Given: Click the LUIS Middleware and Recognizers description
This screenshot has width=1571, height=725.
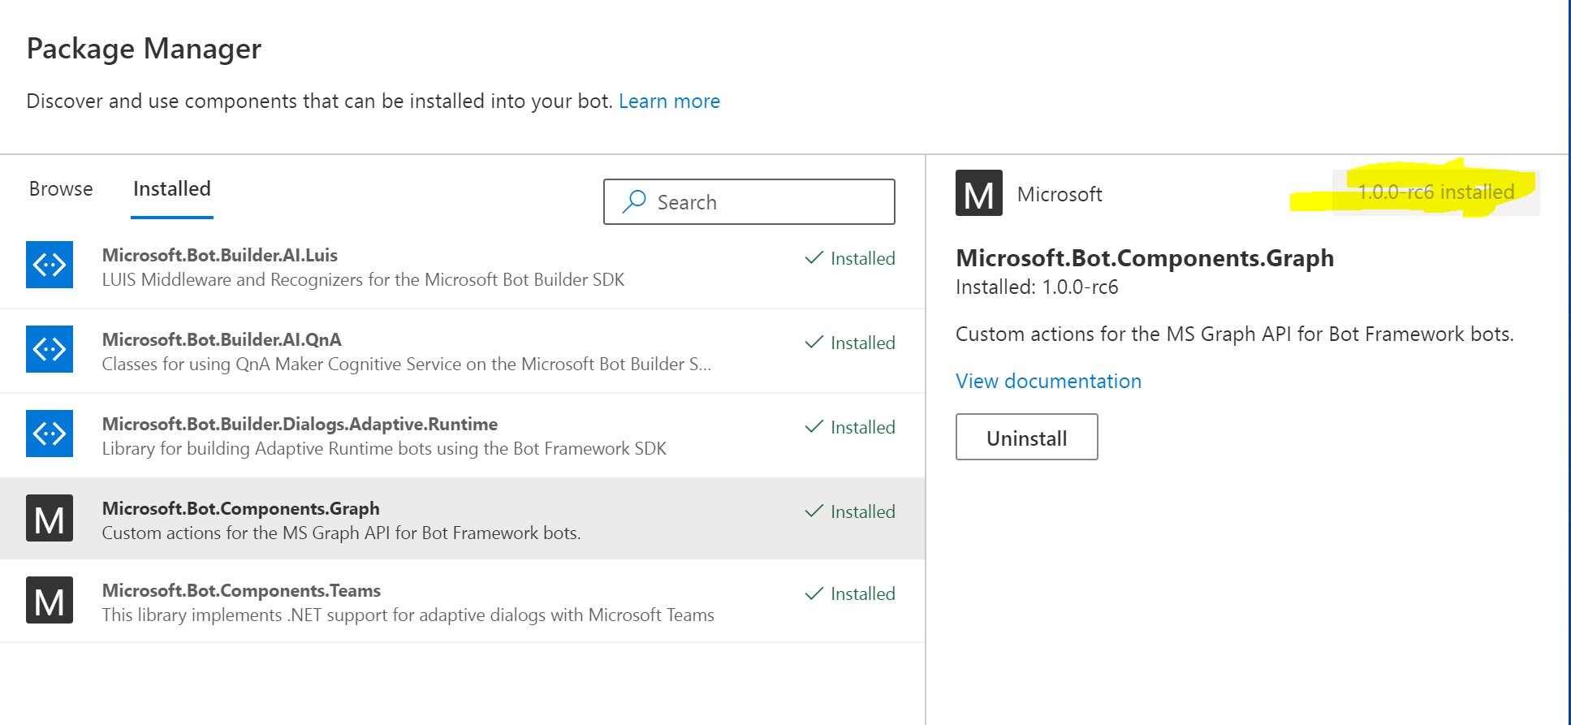Looking at the screenshot, I should pyautogui.click(x=364, y=280).
